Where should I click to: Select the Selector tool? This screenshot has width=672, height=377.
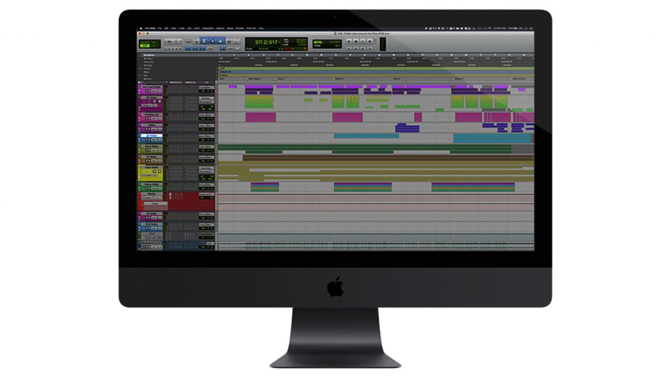[213, 41]
